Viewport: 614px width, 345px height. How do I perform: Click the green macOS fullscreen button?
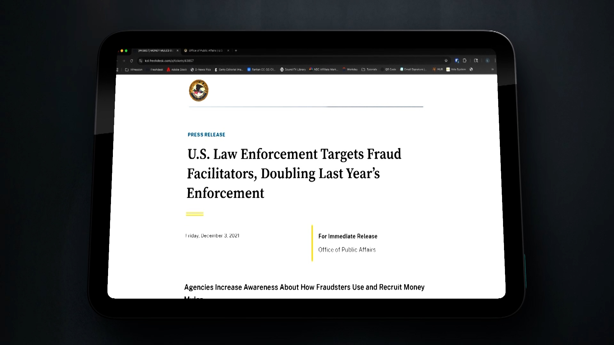pos(126,51)
